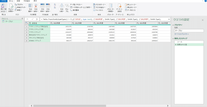The height and width of the screenshot is (107, 207).
Task: Click the 列の削除 (Remove Columns) icon
Action: tap(36, 6)
